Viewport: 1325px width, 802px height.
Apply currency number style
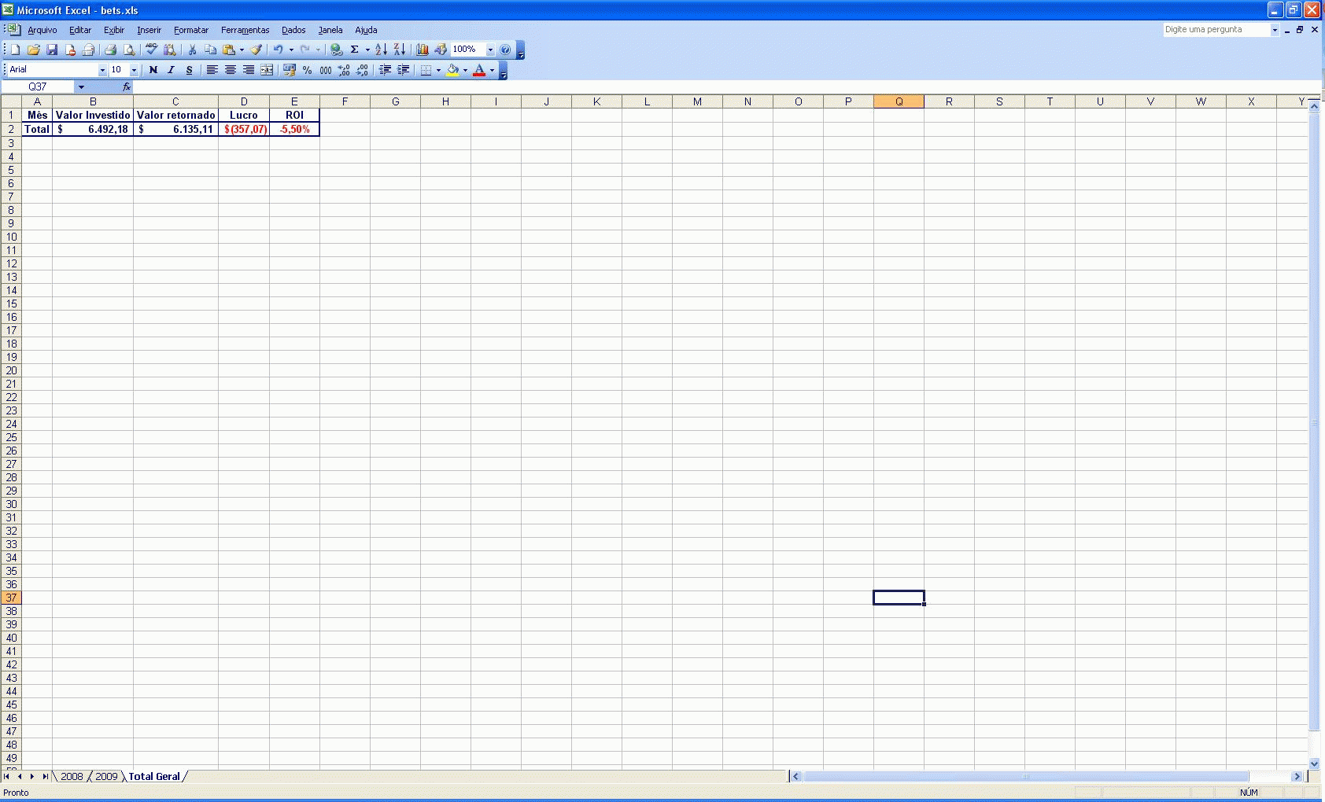(290, 70)
